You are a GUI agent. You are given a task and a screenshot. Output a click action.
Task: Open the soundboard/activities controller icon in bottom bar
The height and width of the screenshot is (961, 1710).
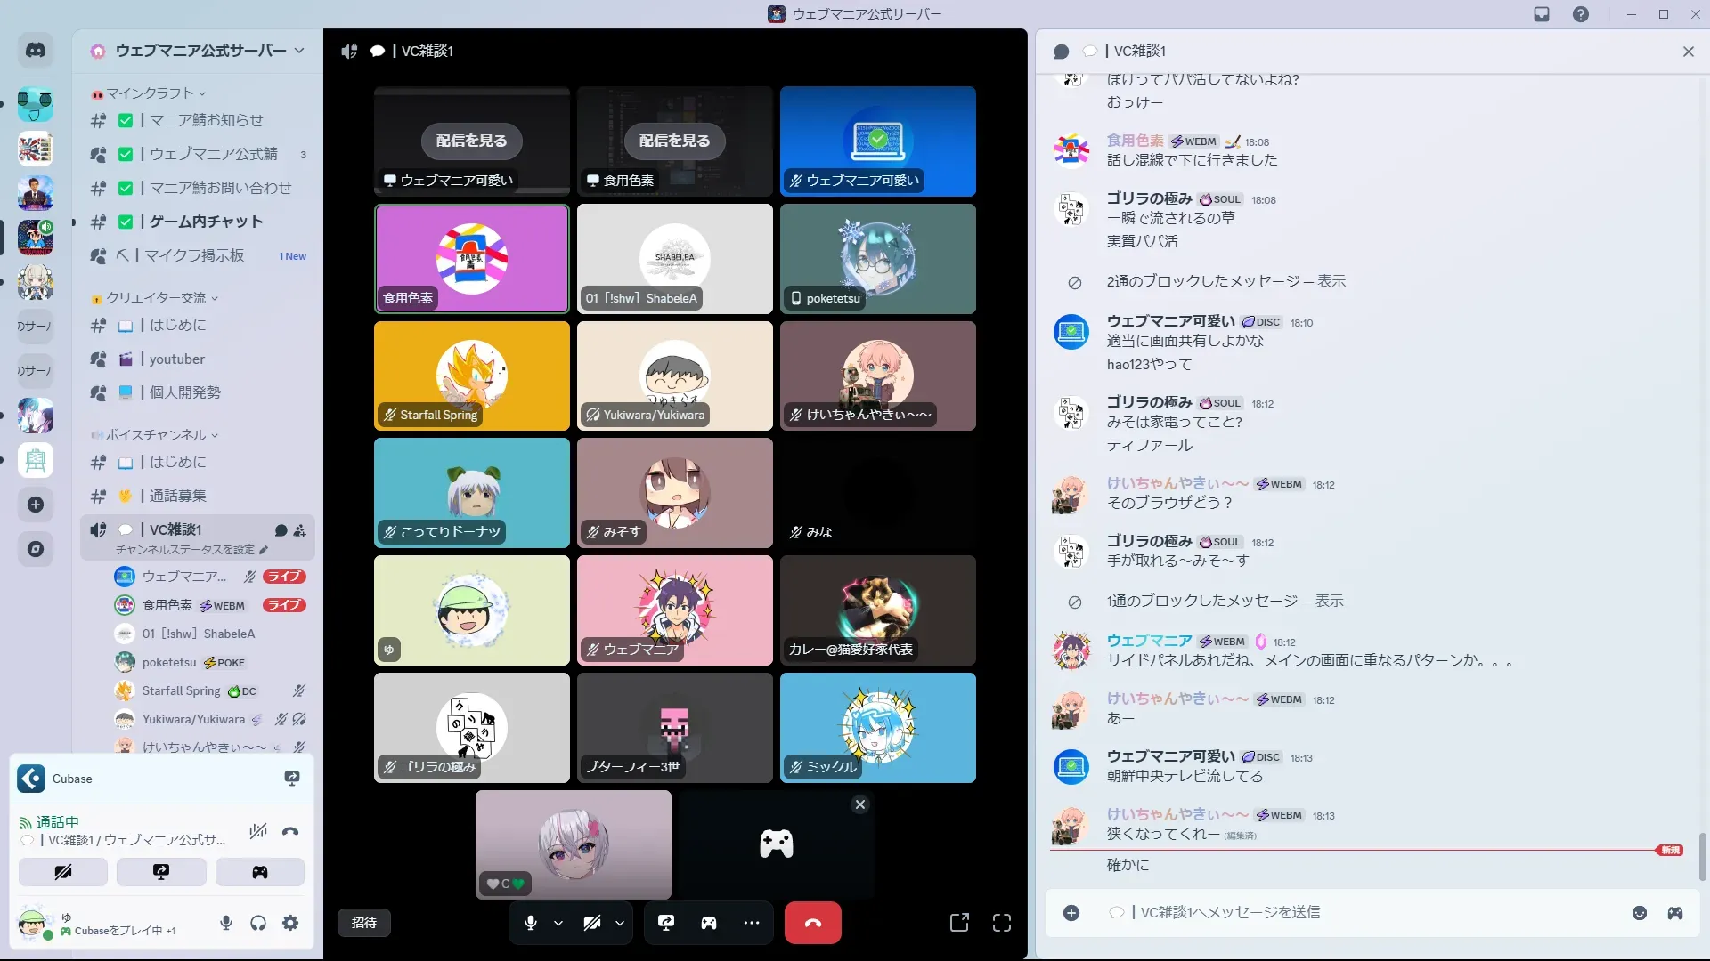tap(708, 923)
